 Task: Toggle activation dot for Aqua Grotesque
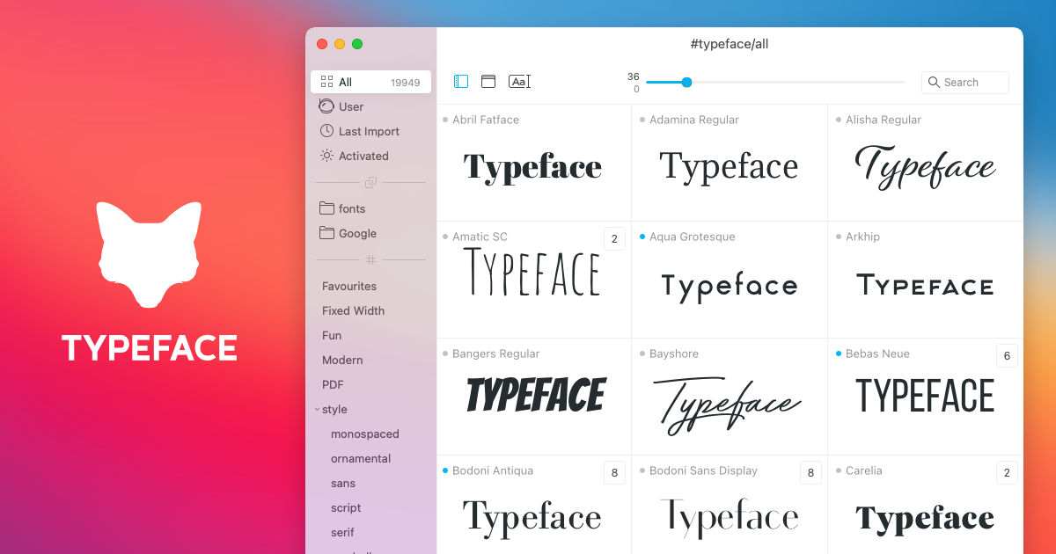[642, 237]
